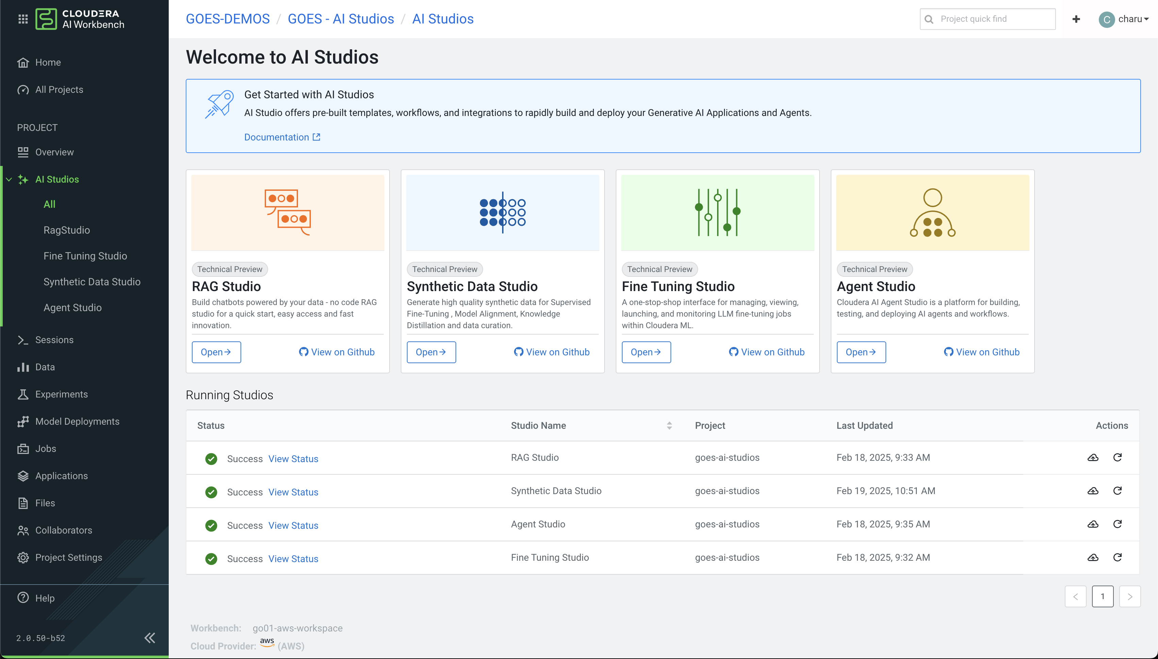Collapse the AI Studios sidebar section
The height and width of the screenshot is (659, 1158).
pyautogui.click(x=9, y=179)
